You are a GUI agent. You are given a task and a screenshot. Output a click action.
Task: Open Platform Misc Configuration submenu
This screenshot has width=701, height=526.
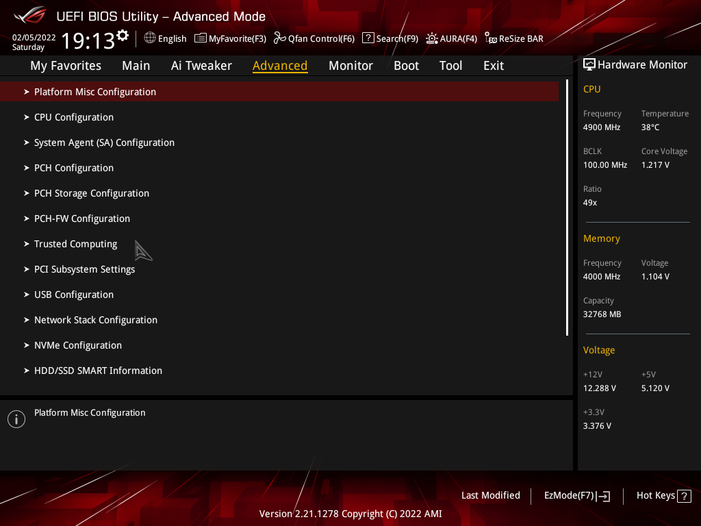tap(279, 92)
